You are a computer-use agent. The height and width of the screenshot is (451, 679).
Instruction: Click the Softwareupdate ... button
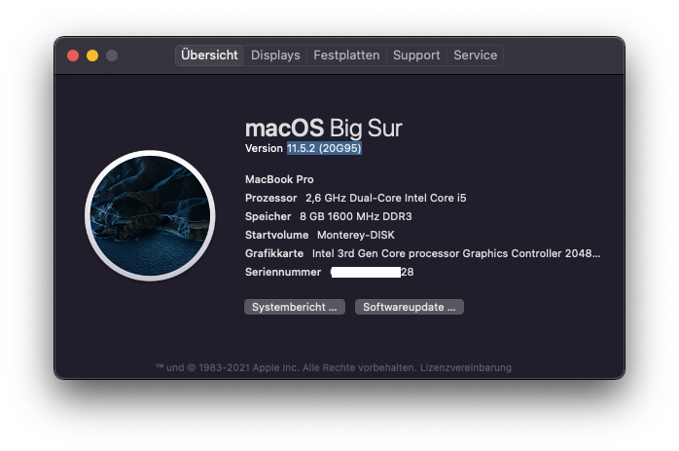tap(410, 307)
